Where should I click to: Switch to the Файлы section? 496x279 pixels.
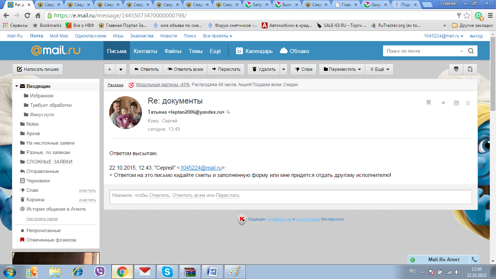[x=173, y=51]
